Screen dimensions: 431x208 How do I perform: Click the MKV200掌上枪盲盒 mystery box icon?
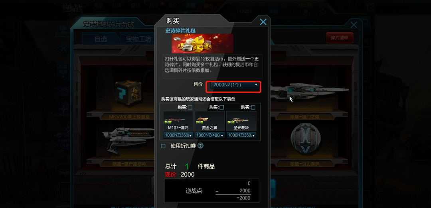point(128,92)
